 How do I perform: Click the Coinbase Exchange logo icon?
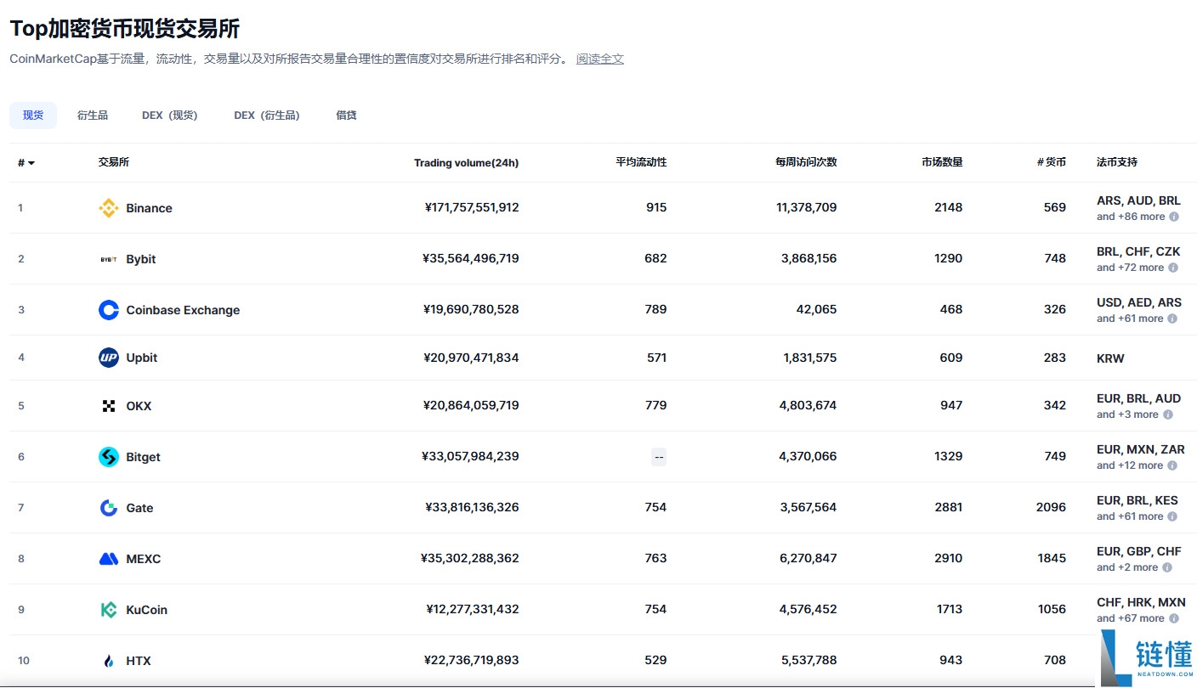109,310
